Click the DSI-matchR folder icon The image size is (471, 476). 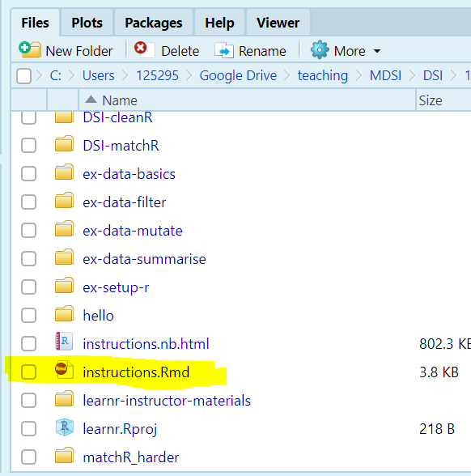point(64,143)
